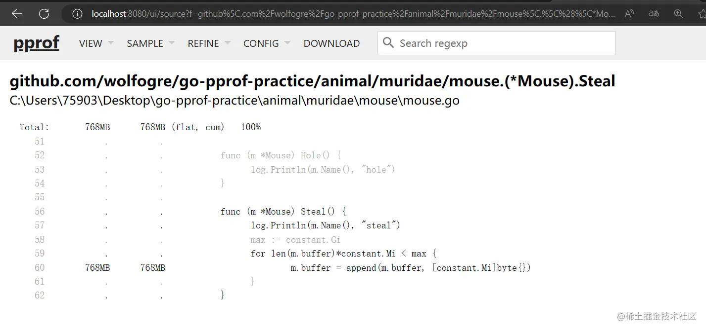Click the flat 768MB value on line 60
The image size is (706, 331).
point(97,268)
